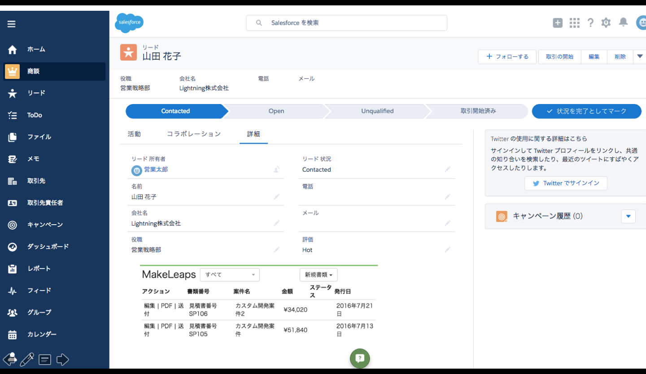The image size is (646, 374).
Task: Click change owner icon next to 営業太郎
Action: click(x=277, y=170)
